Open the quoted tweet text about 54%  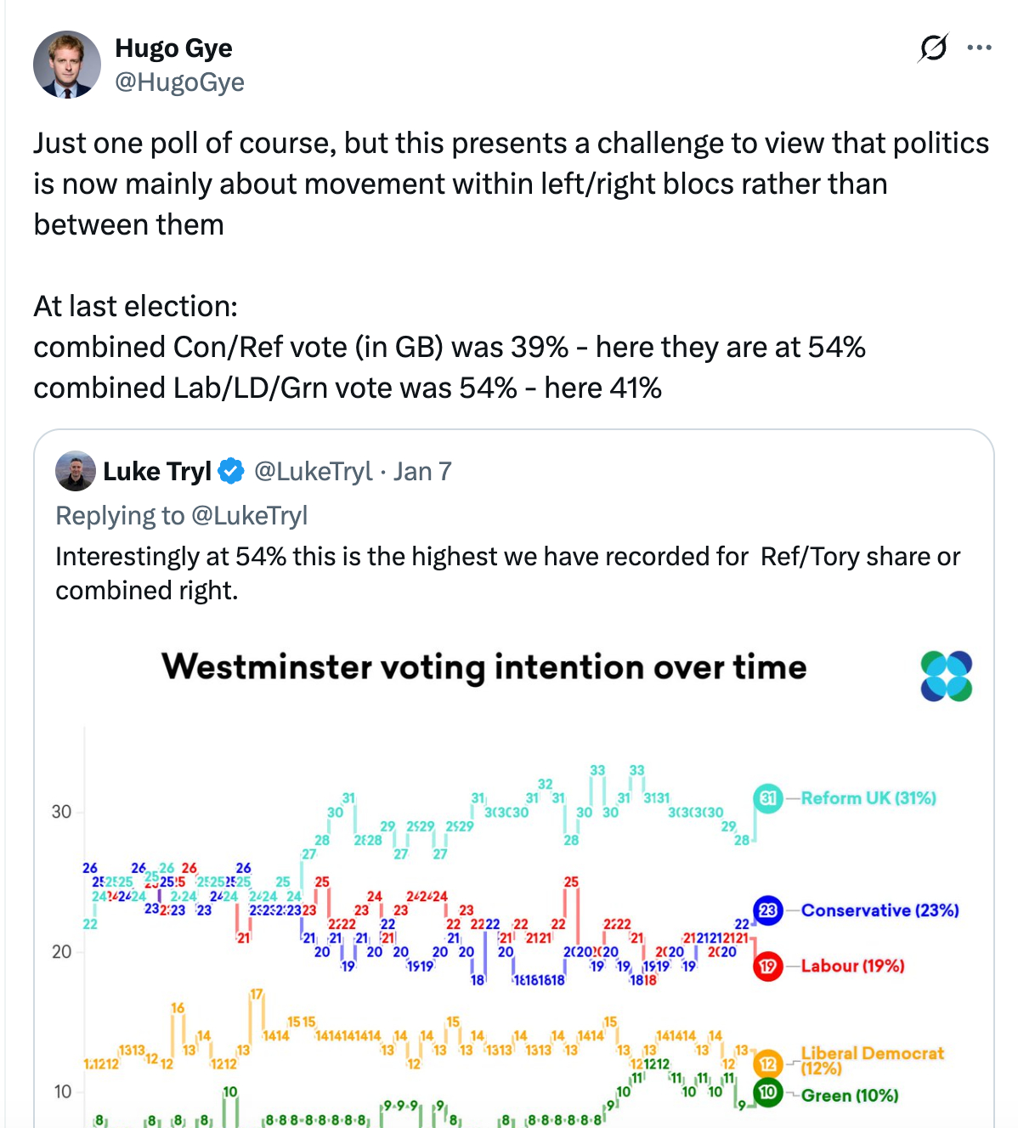click(507, 573)
